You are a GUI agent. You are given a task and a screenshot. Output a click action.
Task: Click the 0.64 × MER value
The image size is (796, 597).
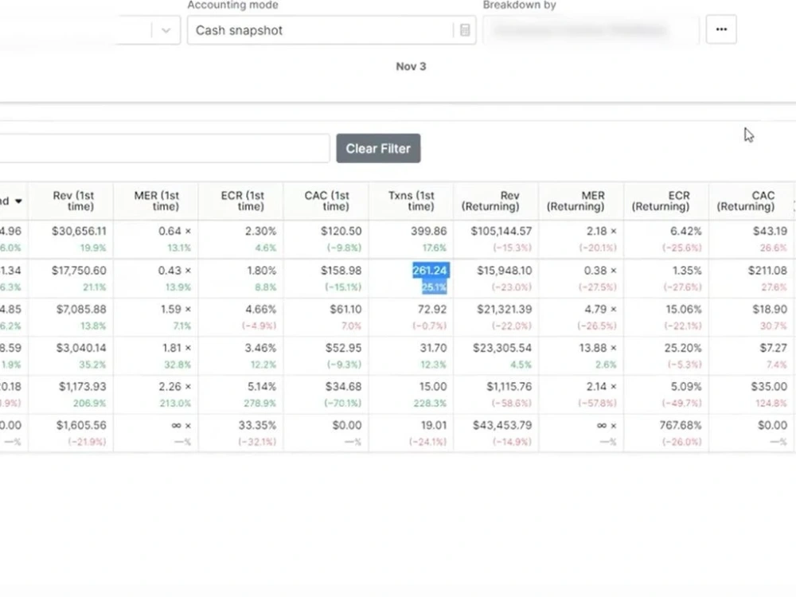click(x=174, y=231)
